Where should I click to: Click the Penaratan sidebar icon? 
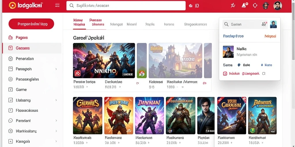click(11, 59)
